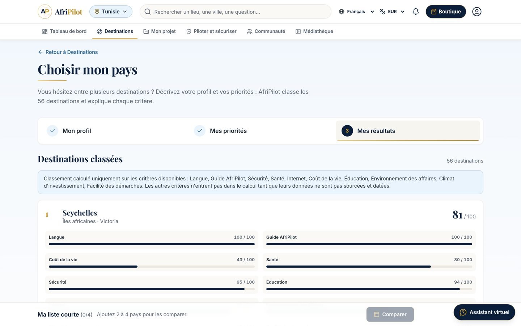Click the Communauté people icon

click(x=250, y=32)
